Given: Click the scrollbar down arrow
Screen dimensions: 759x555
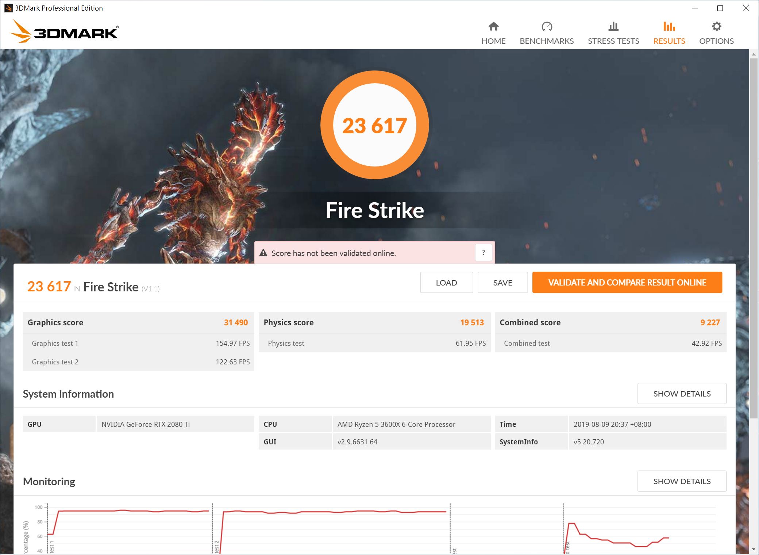Looking at the screenshot, I should [x=754, y=550].
